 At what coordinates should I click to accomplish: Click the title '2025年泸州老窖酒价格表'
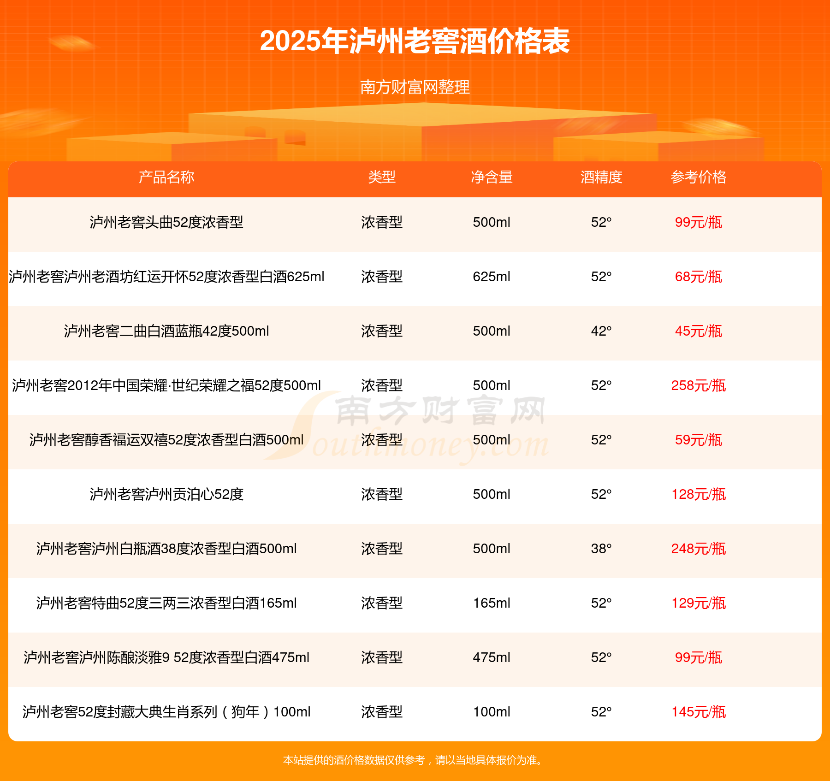[415, 41]
